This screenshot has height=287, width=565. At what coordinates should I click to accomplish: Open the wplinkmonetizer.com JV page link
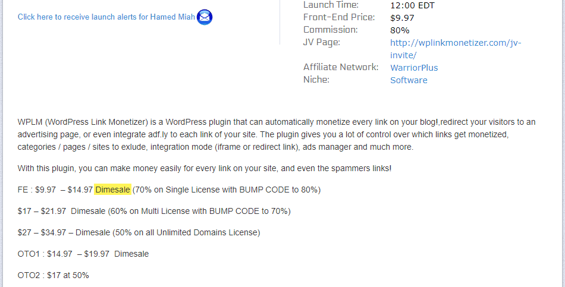coord(456,49)
